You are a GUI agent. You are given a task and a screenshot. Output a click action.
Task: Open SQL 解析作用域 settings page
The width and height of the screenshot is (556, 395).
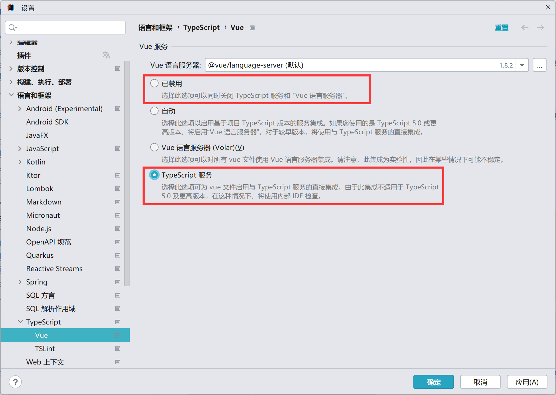click(50, 308)
